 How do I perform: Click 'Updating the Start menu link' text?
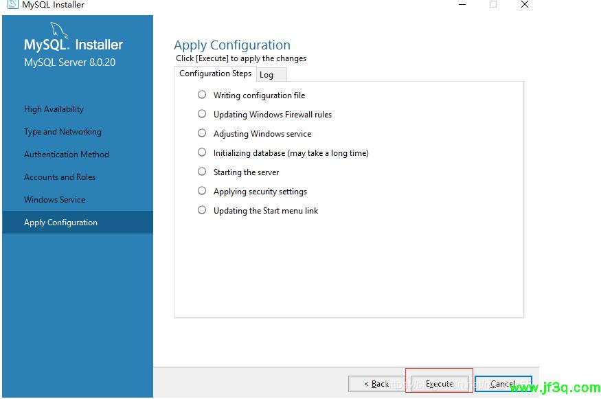point(266,210)
